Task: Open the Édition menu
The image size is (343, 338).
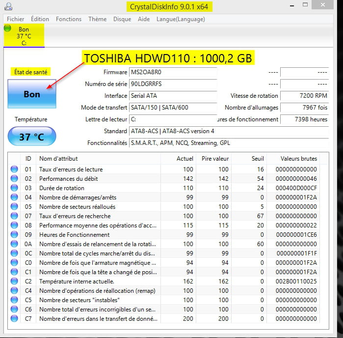Action: [x=40, y=19]
